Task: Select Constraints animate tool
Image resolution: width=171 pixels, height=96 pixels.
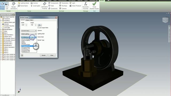Action: [x=53, y=9]
